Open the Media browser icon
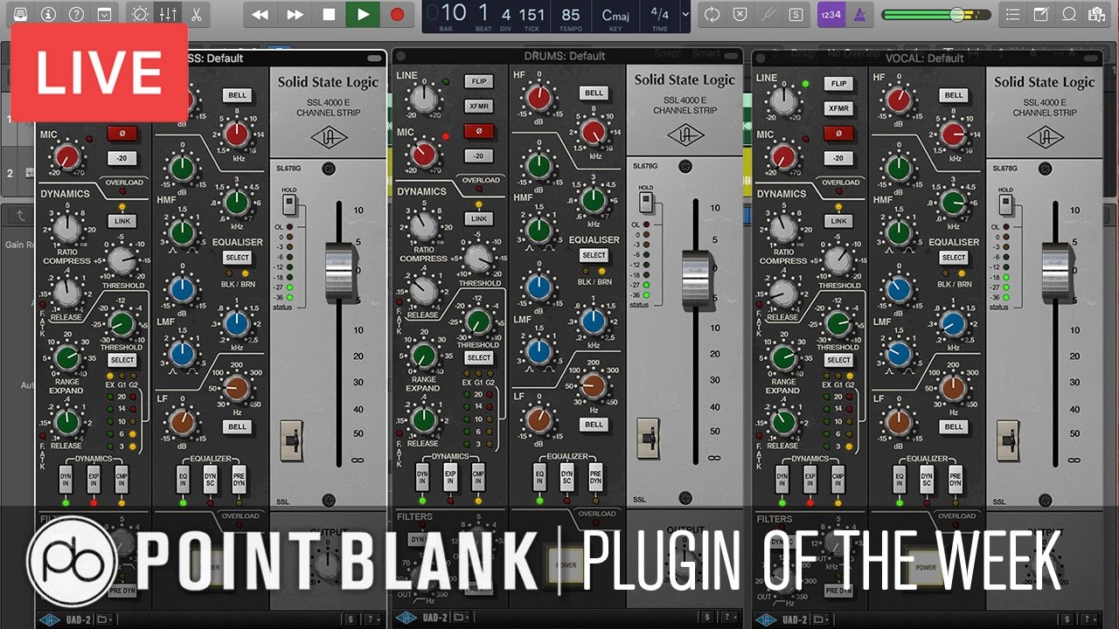This screenshot has height=629, width=1119. pyautogui.click(x=1096, y=14)
